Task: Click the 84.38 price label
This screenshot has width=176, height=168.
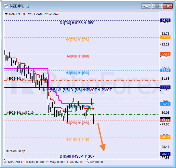Action: click(165, 20)
